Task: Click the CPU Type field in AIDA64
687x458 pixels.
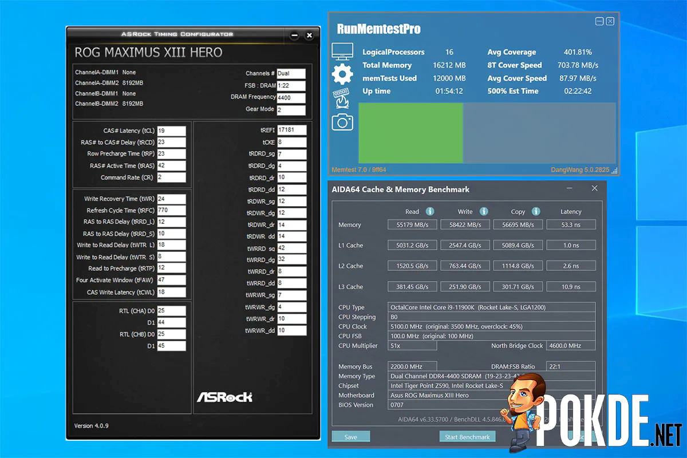Action: pyautogui.click(x=492, y=307)
